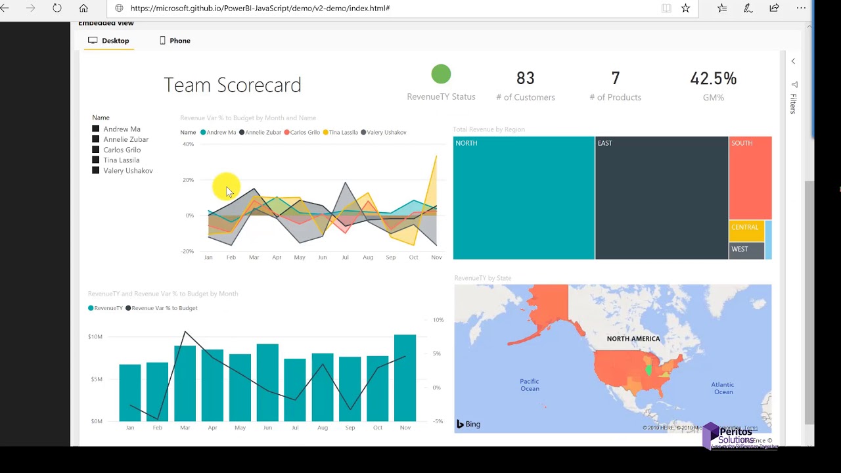Toggle Tina Lassila in chart legend

coord(340,133)
